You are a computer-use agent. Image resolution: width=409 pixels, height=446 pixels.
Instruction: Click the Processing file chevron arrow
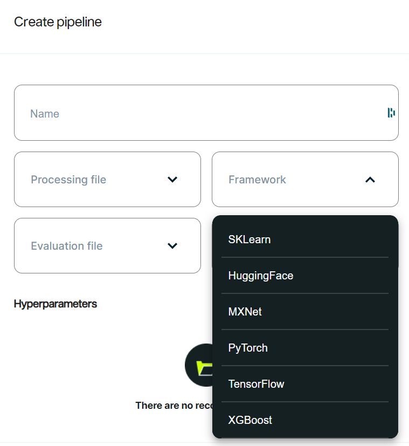[172, 180]
